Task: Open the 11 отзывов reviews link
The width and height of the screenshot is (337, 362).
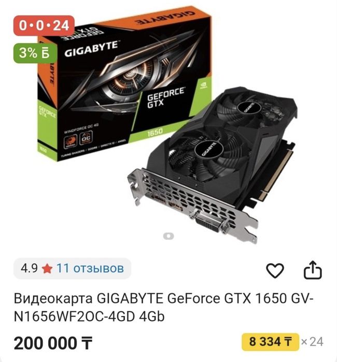Action: 90,268
